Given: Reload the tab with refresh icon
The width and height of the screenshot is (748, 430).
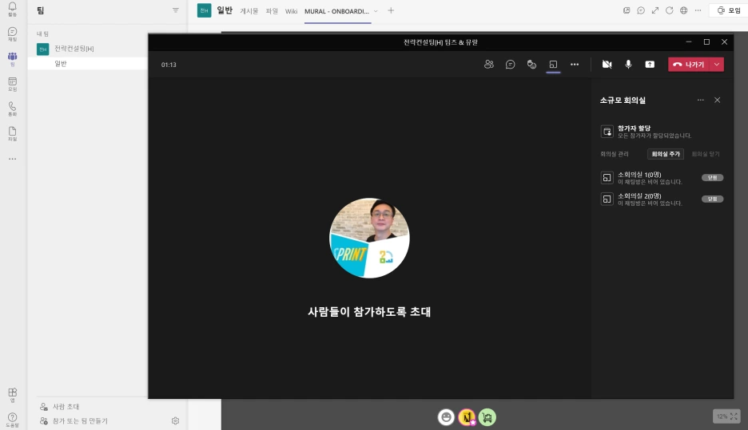Looking at the screenshot, I should pos(670,10).
